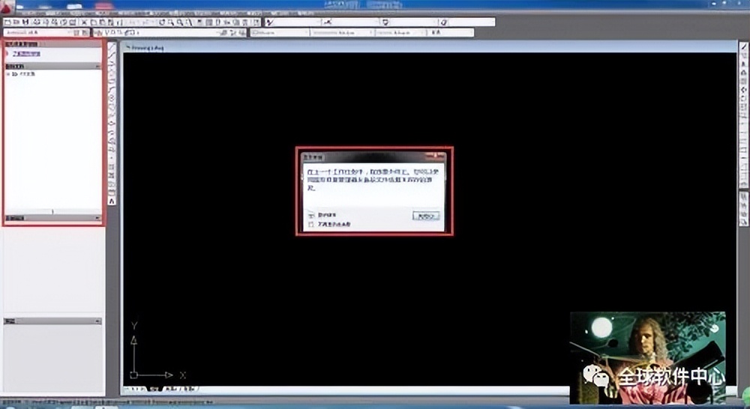
Task: Switch to the Layout2 tab below the canvas
Action: pos(190,389)
